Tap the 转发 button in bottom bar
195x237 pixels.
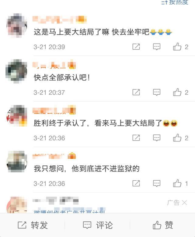point(33,225)
